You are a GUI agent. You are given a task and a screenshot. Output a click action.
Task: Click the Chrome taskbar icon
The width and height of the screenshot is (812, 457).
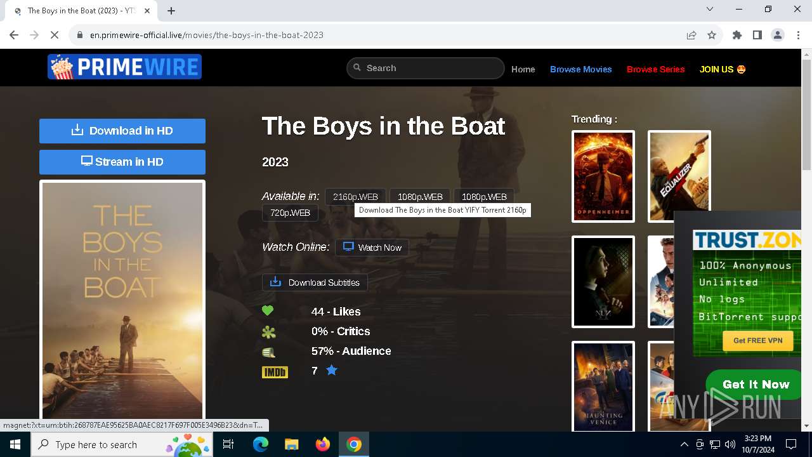[354, 444]
